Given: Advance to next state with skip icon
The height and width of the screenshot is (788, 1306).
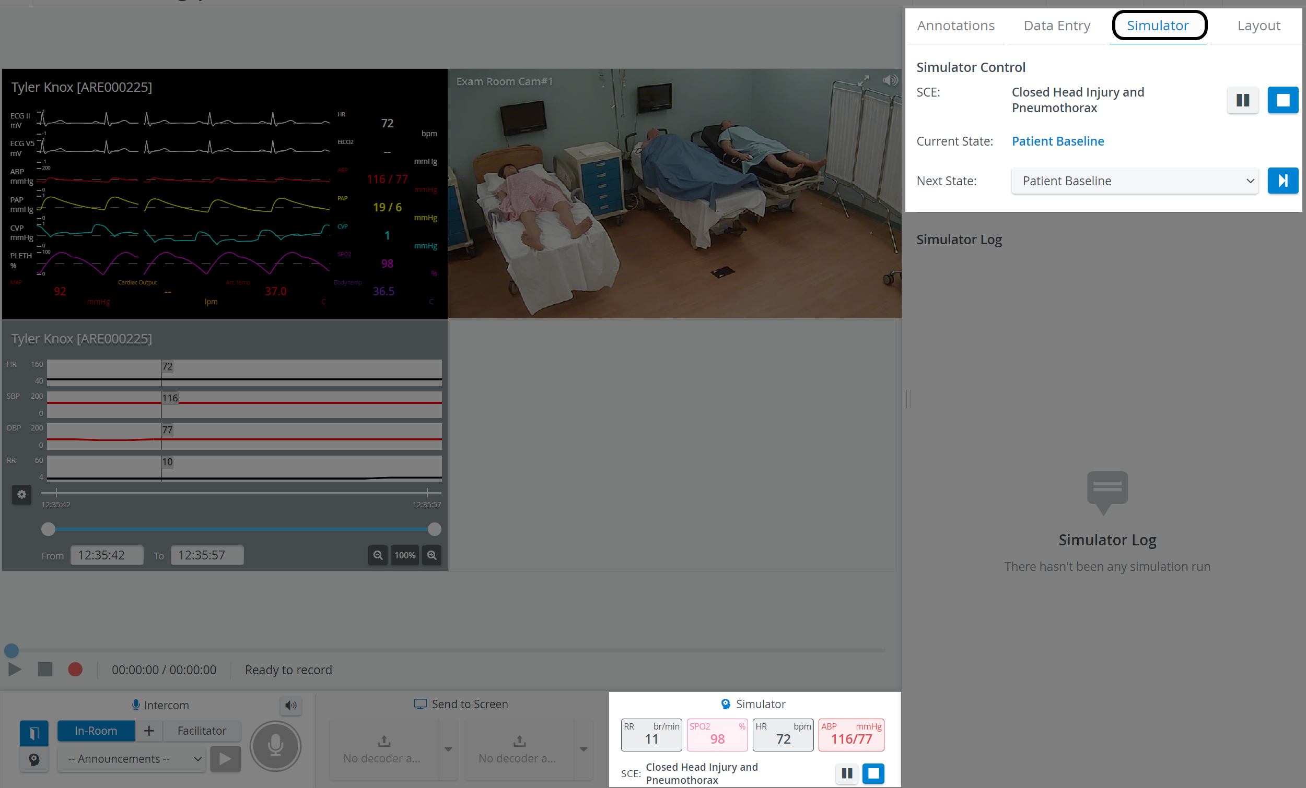Looking at the screenshot, I should (x=1282, y=181).
